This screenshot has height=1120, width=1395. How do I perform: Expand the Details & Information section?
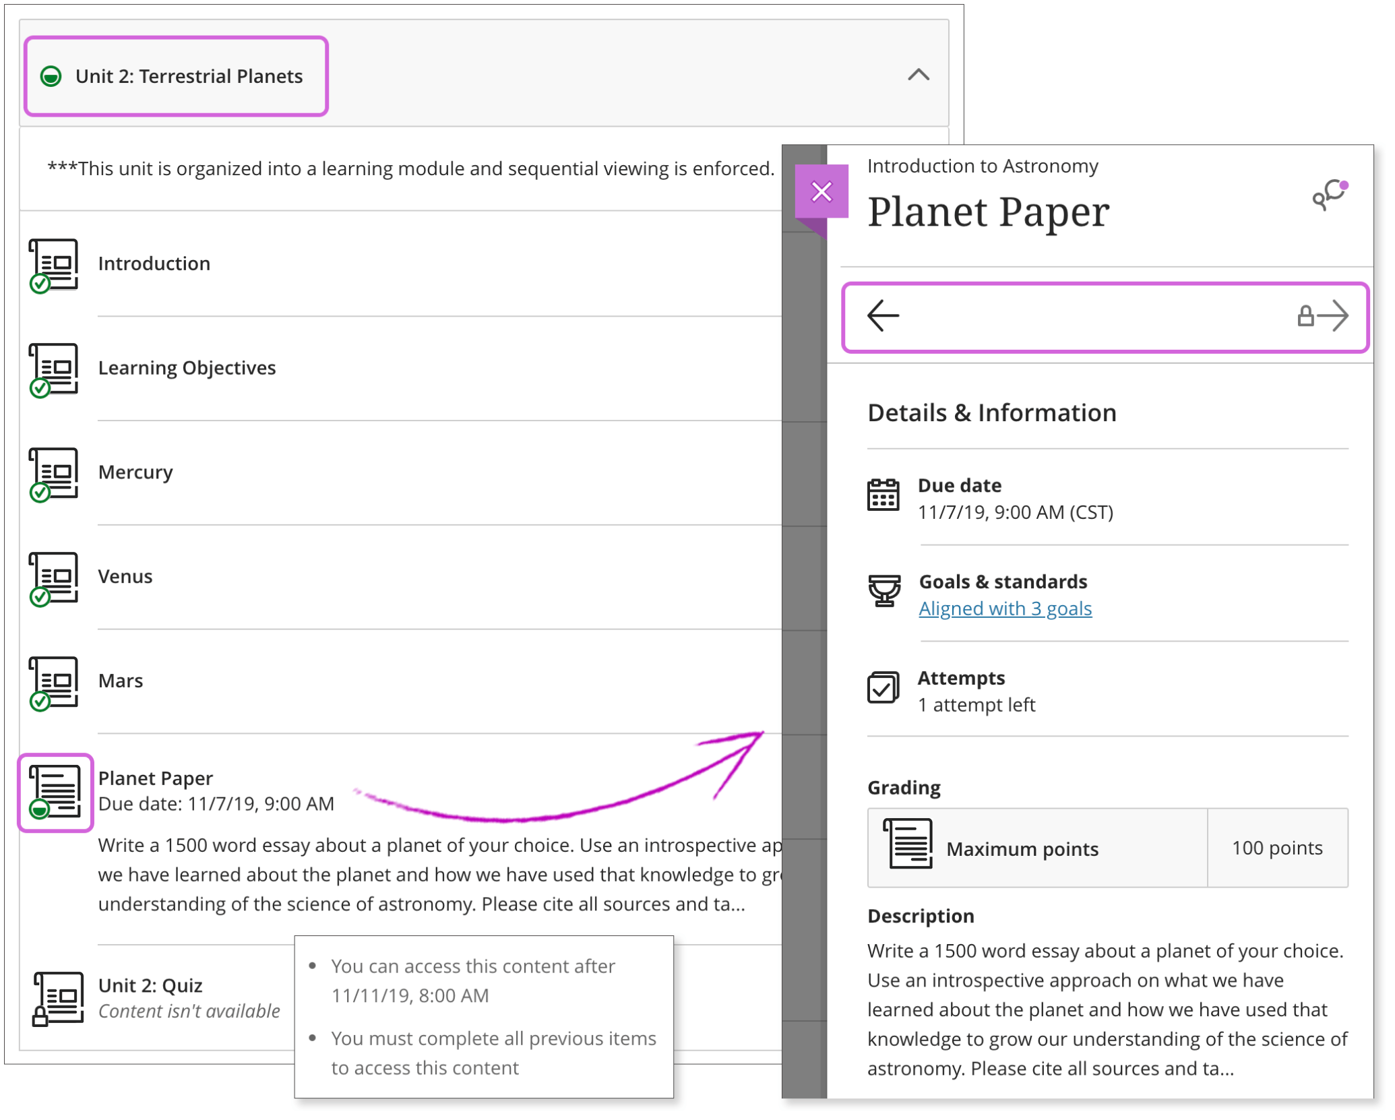point(989,412)
